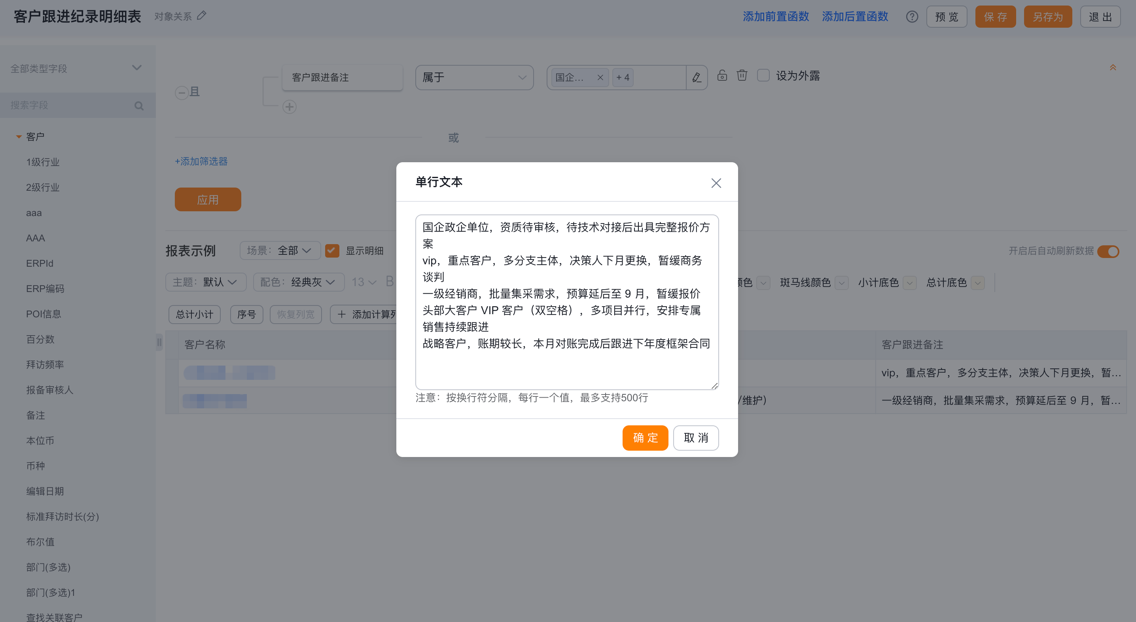Save the report with 保存

coord(995,17)
